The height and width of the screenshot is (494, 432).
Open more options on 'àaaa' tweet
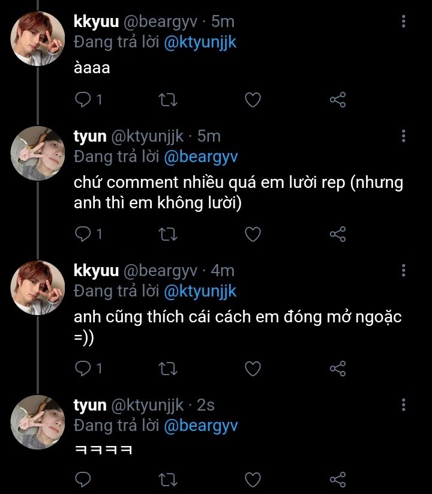coord(403,22)
